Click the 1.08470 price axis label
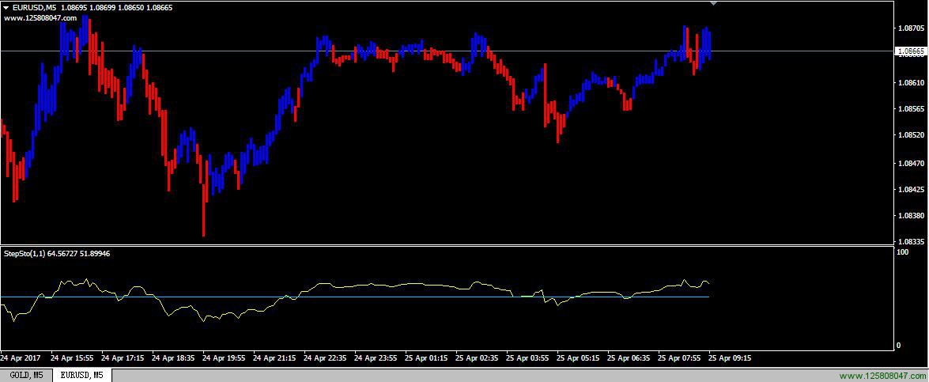Viewport: 929px width, 382px height. point(912,164)
